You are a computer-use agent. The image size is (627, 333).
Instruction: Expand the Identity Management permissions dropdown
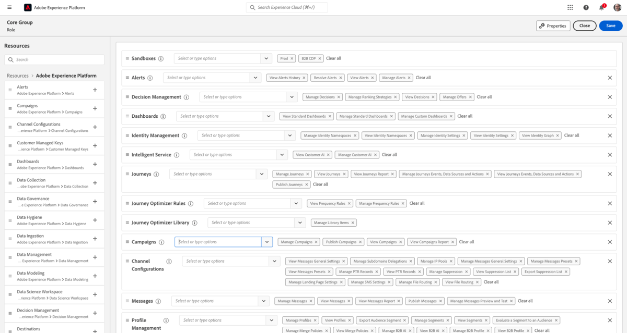point(290,135)
